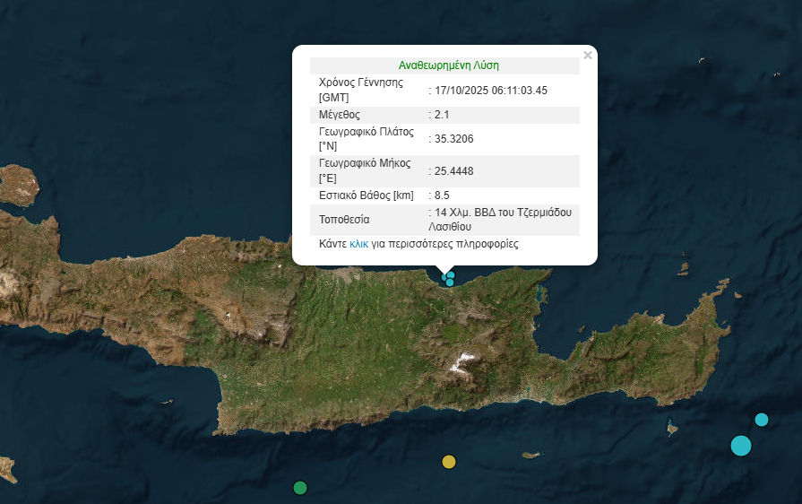Click the large cyan earthquake marker southeast

[740, 445]
